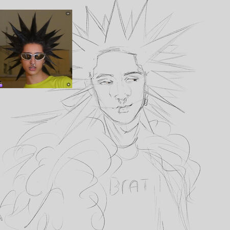Click the sunglasses in the reference photo
The height and width of the screenshot is (230, 230).
pyautogui.click(x=33, y=57)
